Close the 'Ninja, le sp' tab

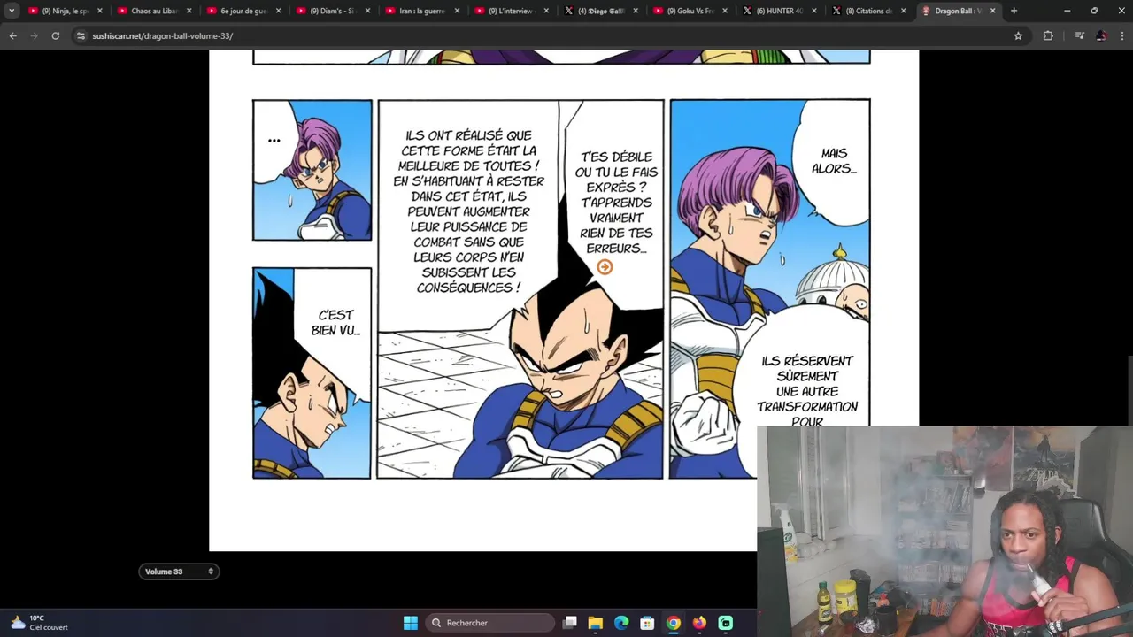[x=99, y=11]
